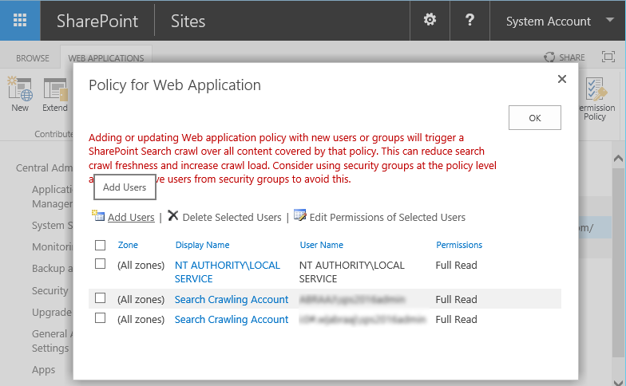626x386 pixels.
Task: Switch to the WEB APPLICATIONS tab
Action: pos(105,58)
